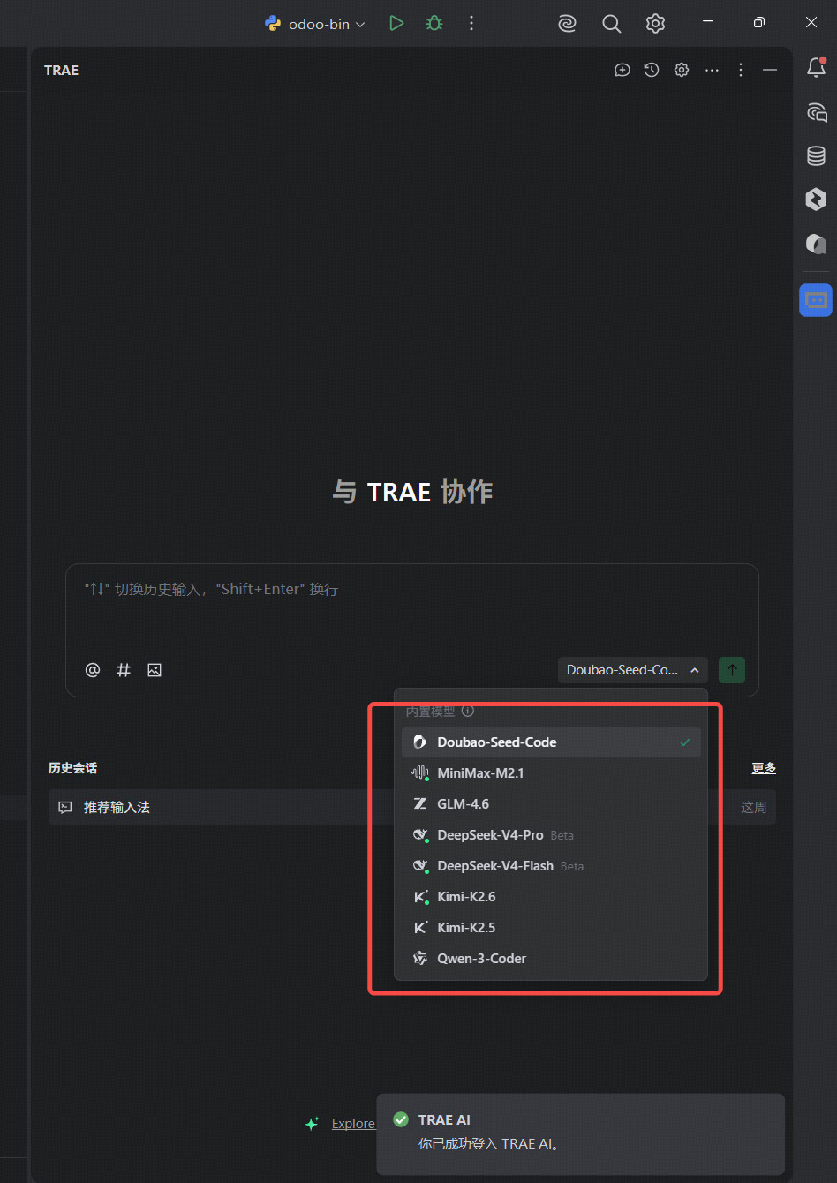837x1183 pixels.
Task: Select MiniMax-M2.1 model
Action: pyautogui.click(x=551, y=773)
